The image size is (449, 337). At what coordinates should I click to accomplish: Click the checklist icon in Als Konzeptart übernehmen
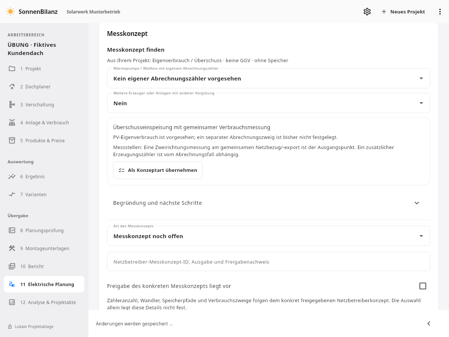coord(122,170)
